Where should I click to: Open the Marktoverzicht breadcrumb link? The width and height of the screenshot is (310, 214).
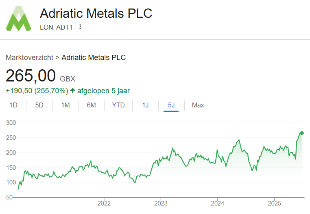click(29, 58)
